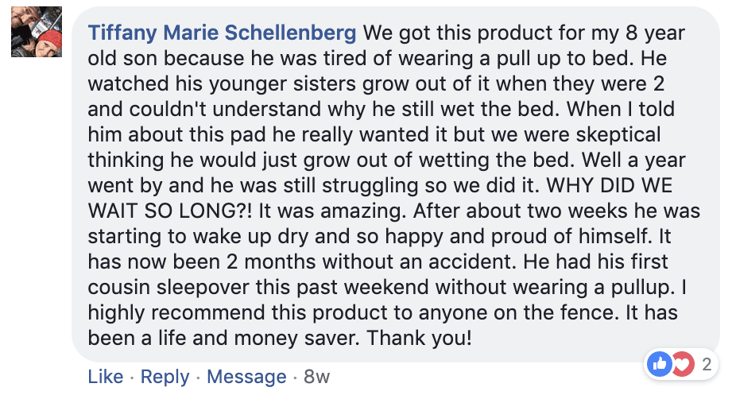This screenshot has width=736, height=399.
Task: Click the words "younger sisters" in the comment
Action: pyautogui.click(x=272, y=83)
